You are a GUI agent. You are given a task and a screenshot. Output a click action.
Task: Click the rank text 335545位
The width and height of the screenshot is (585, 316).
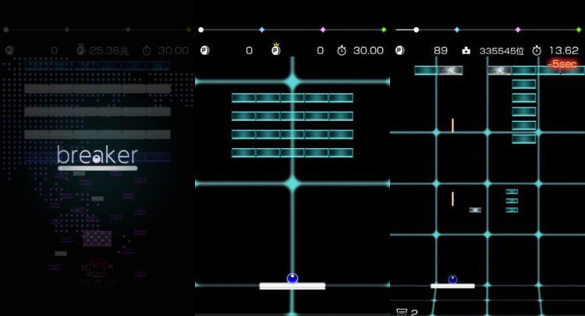[x=502, y=51]
